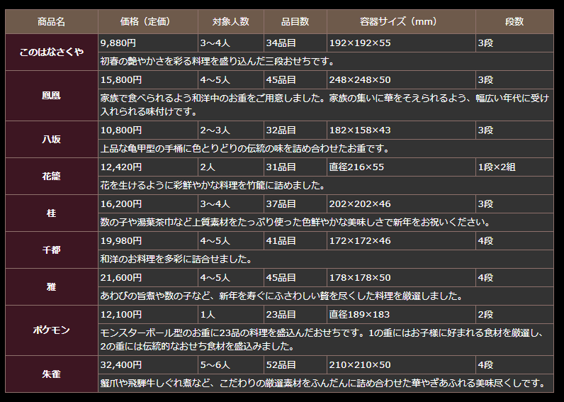
Task: Click the 千都 product name
Action: (x=51, y=250)
